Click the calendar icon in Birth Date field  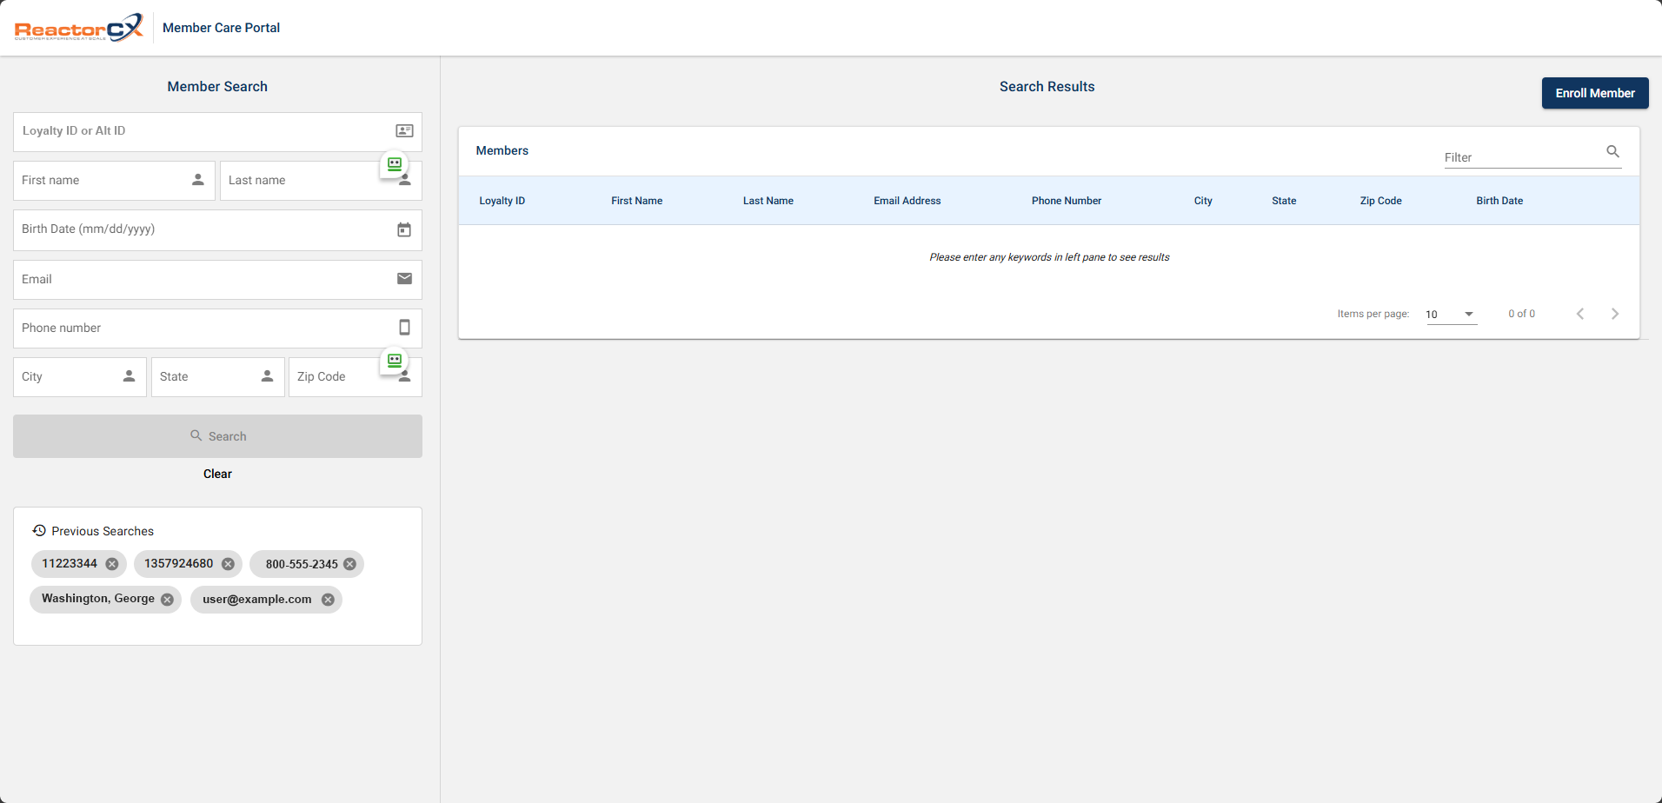point(404,230)
